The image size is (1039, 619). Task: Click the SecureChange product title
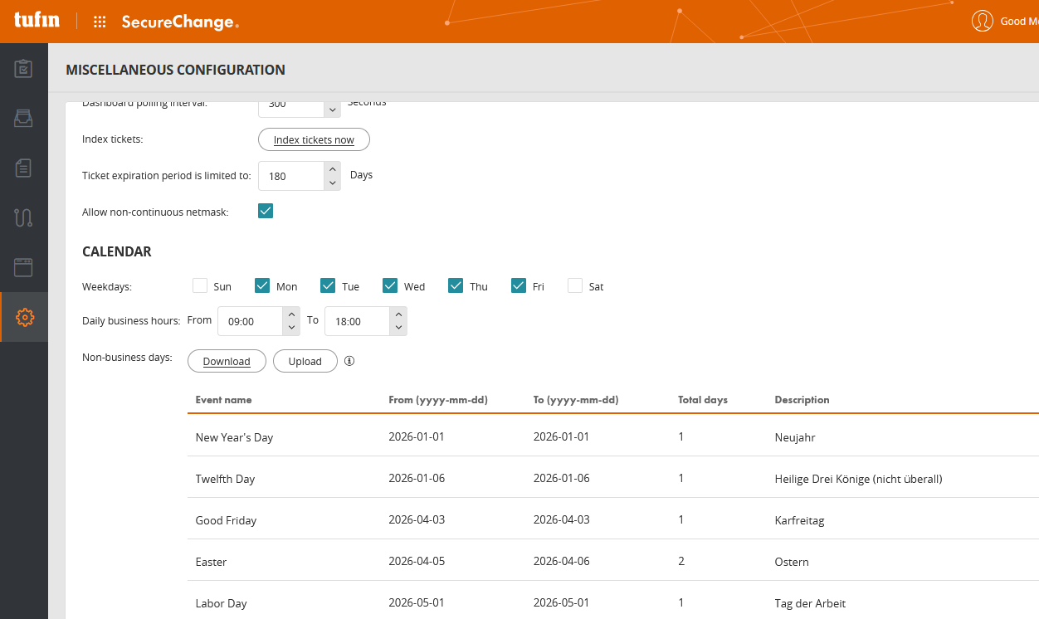pyautogui.click(x=180, y=22)
